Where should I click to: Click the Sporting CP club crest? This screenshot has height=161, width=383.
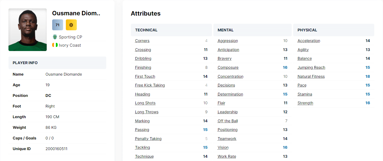[x=55, y=37]
